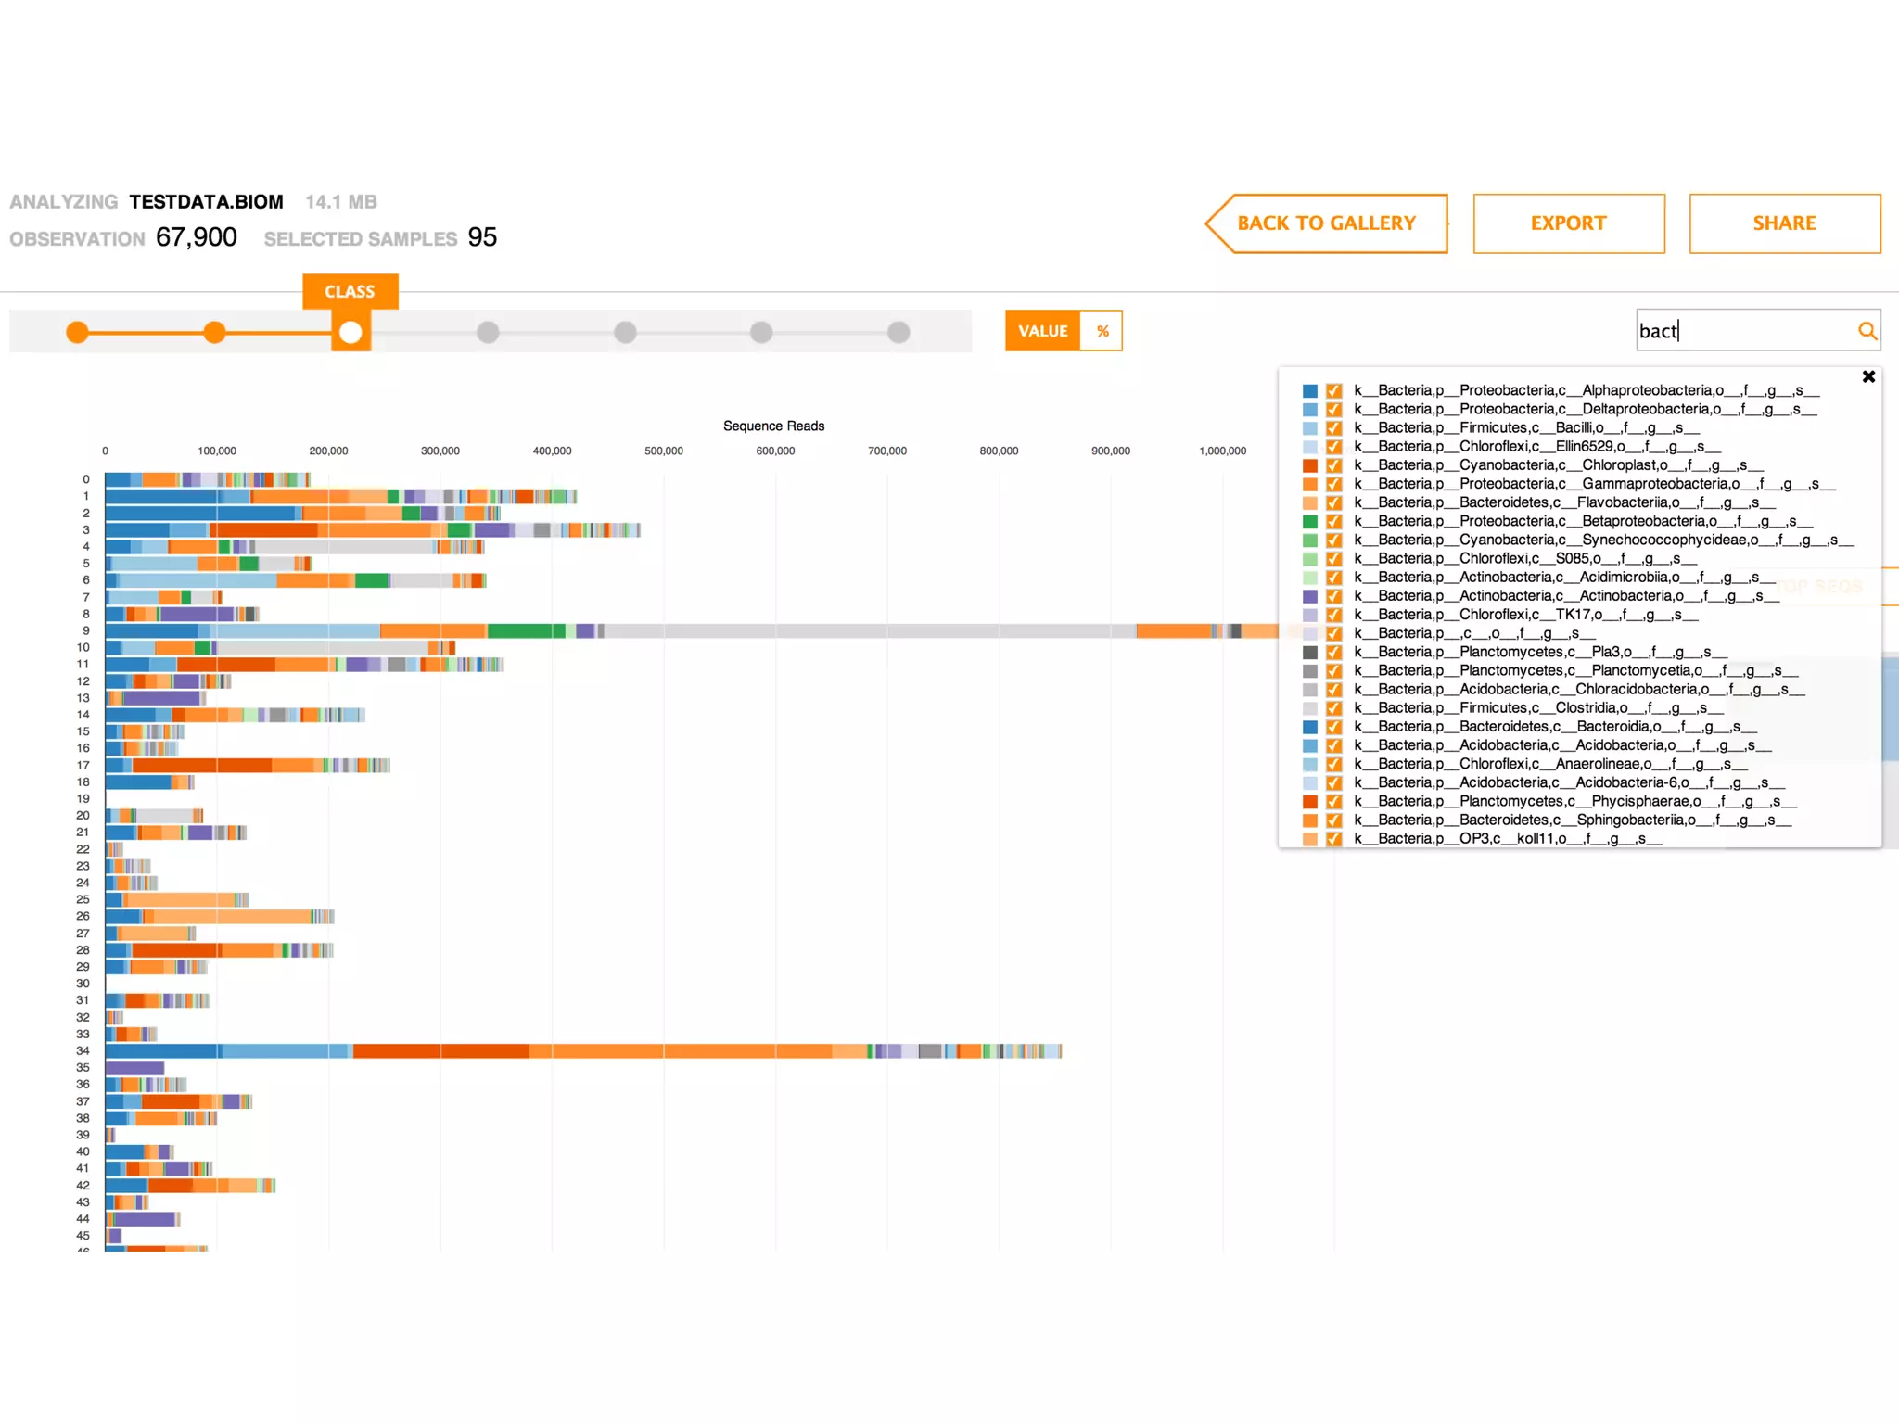
Task: Select the first taxonomy level slider dot
Action: coord(78,332)
